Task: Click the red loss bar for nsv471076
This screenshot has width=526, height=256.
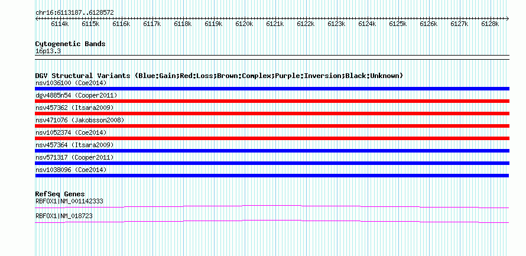Action: point(272,126)
